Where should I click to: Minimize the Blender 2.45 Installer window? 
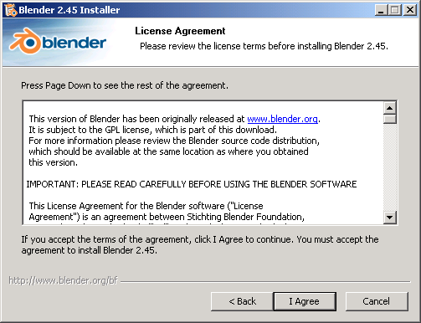[381, 10]
